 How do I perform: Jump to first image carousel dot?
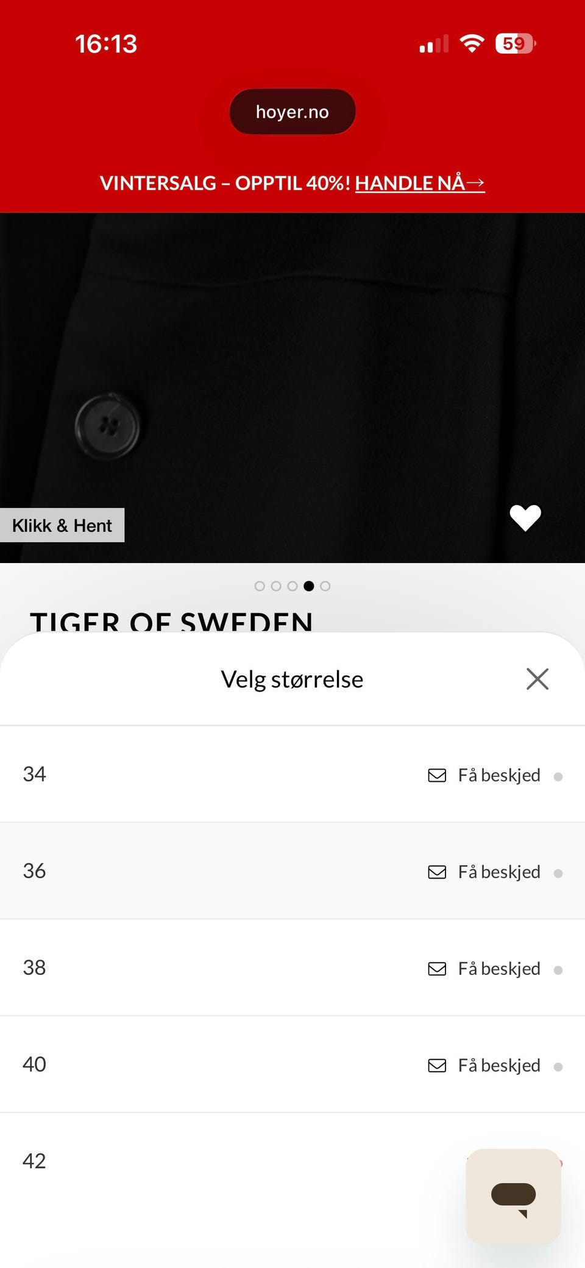click(x=260, y=586)
